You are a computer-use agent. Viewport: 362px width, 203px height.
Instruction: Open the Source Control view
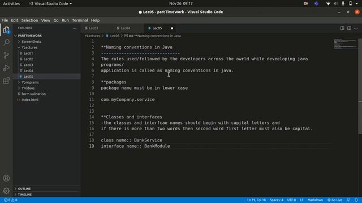[6, 55]
